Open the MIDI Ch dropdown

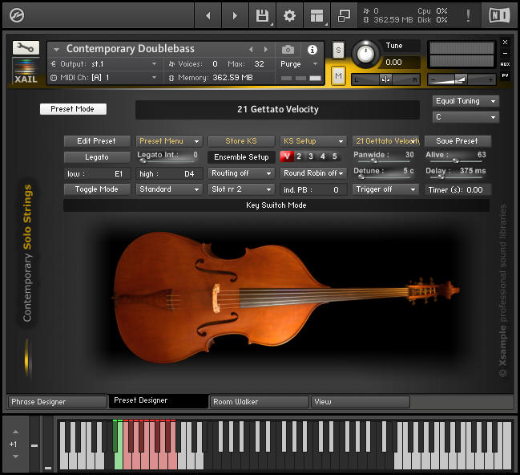point(104,77)
